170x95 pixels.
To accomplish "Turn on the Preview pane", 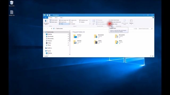I will click(x=53, y=20).
